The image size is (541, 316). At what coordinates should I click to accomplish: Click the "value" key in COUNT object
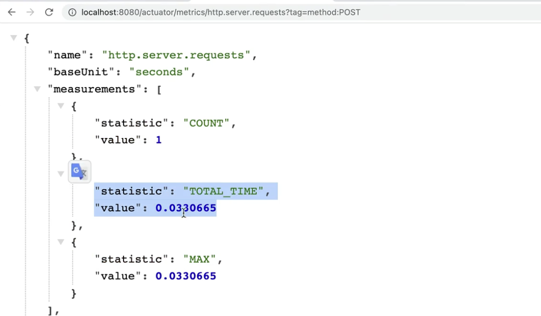pyautogui.click(x=118, y=140)
